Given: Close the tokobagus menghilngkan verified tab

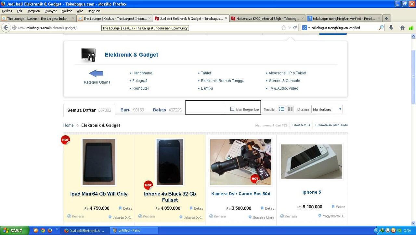Looking at the screenshot, I should 379,19.
